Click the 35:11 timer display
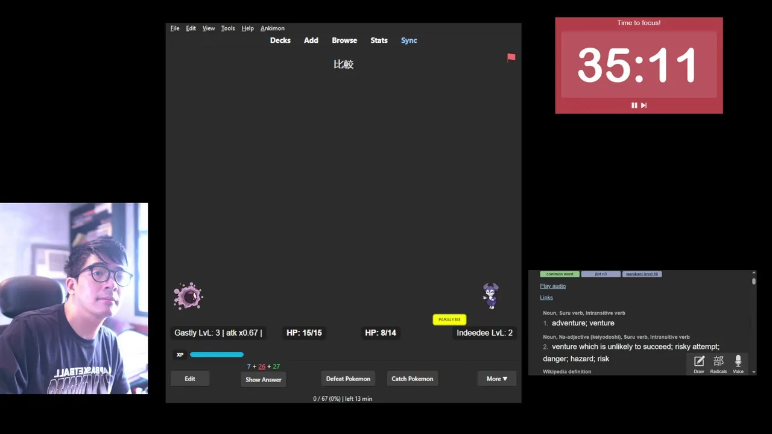The height and width of the screenshot is (434, 772). click(x=639, y=64)
